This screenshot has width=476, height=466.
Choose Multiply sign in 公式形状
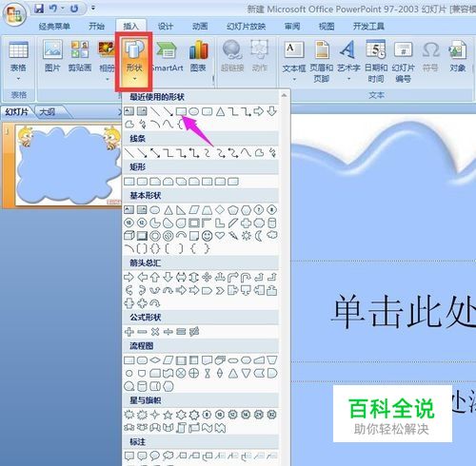[155, 332]
